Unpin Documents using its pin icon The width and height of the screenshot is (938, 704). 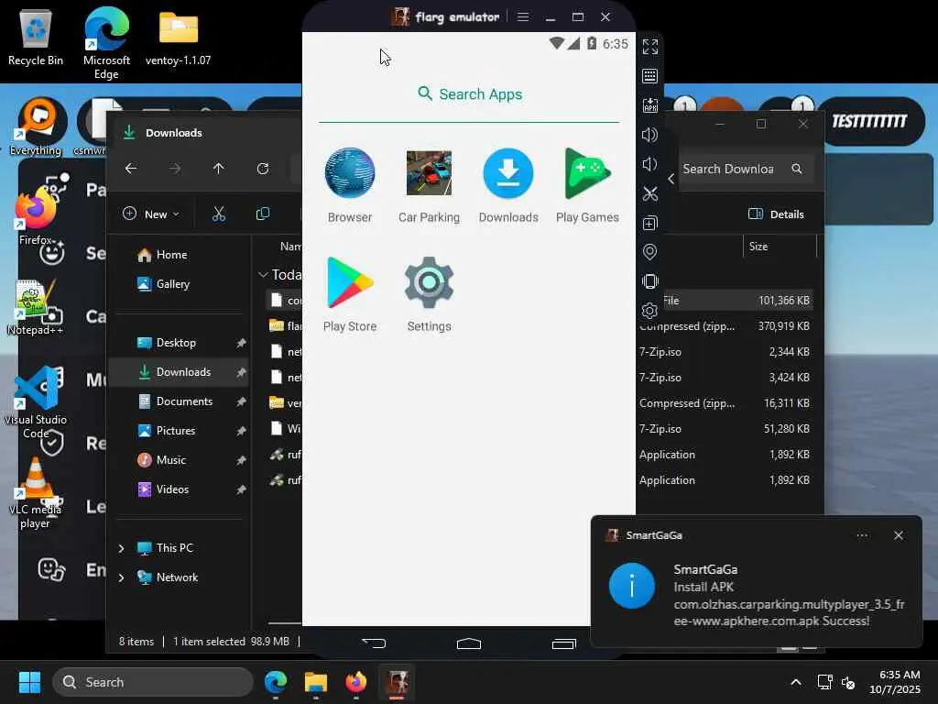tap(241, 401)
